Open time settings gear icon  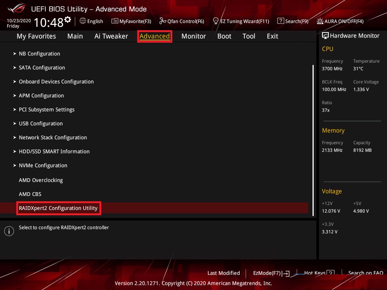68,19
